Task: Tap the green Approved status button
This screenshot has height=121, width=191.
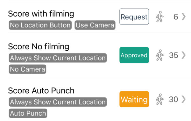Action: (134, 55)
